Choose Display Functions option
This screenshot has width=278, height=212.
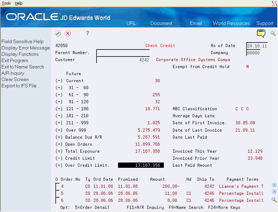pyautogui.click(x=20, y=54)
